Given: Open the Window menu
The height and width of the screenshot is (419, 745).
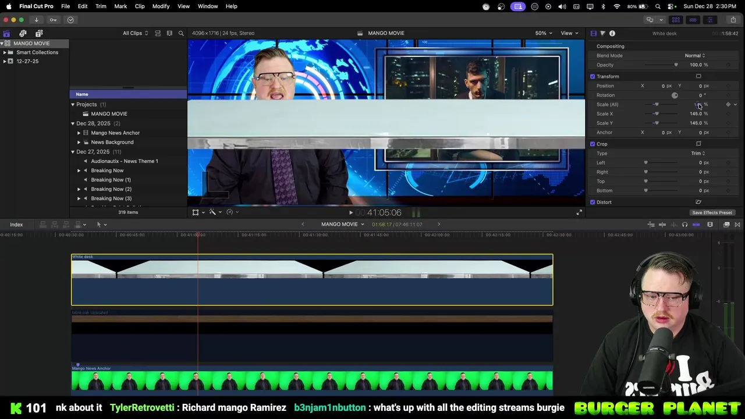Looking at the screenshot, I should pos(208,6).
